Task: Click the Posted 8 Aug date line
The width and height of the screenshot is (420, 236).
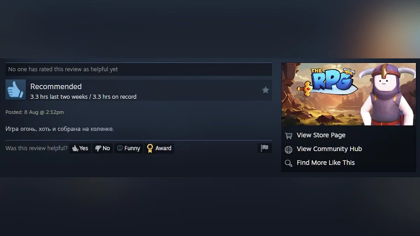Action: tap(35, 112)
